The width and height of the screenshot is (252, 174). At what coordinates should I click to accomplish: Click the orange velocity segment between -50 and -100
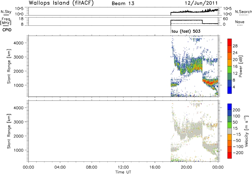(230, 143)
